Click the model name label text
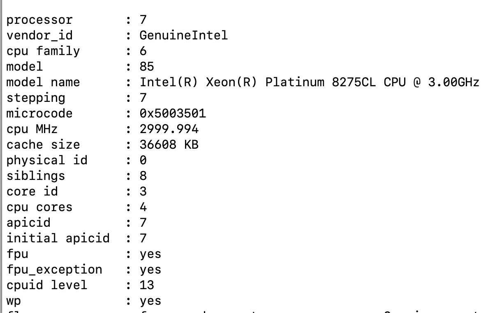 point(43,82)
